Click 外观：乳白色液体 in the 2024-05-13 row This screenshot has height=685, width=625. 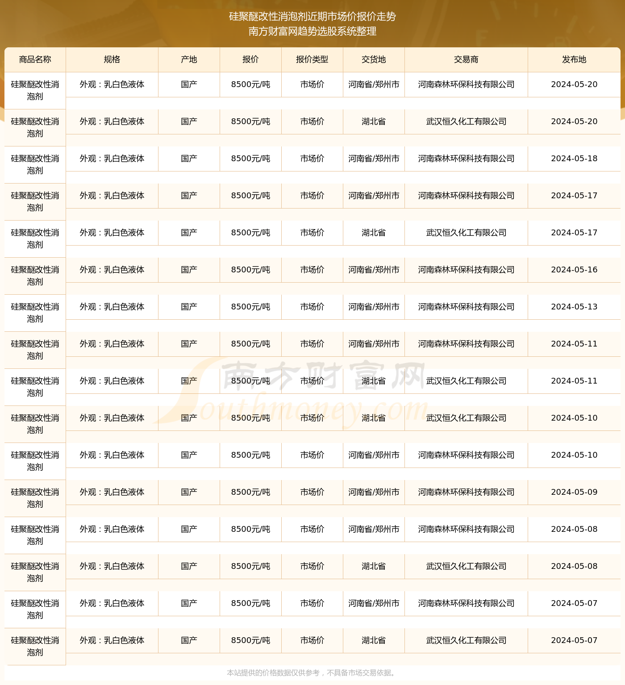pyautogui.click(x=112, y=307)
